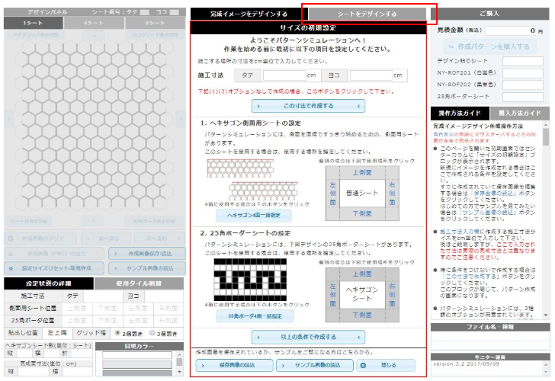555x381 pixels.
Task: Click 作成パターンを購入する cart button
Action: pos(490,46)
